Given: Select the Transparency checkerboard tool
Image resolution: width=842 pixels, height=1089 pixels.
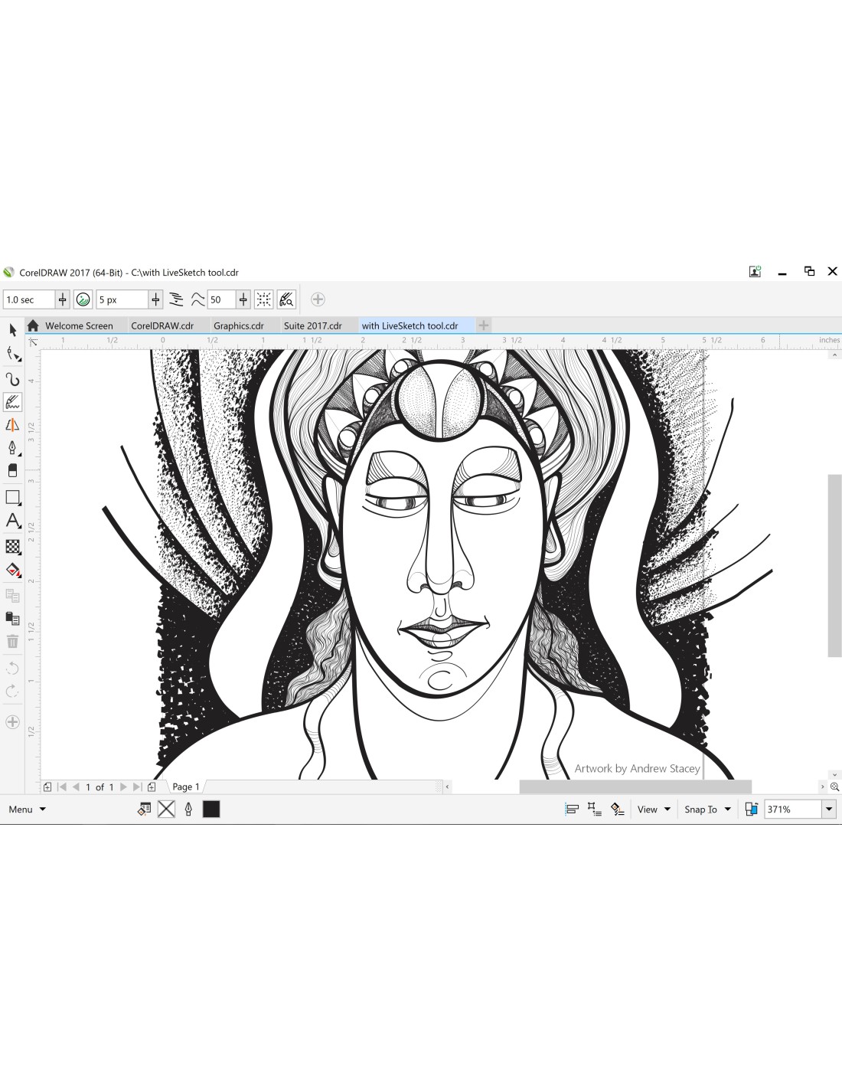Looking at the screenshot, I should point(12,546).
